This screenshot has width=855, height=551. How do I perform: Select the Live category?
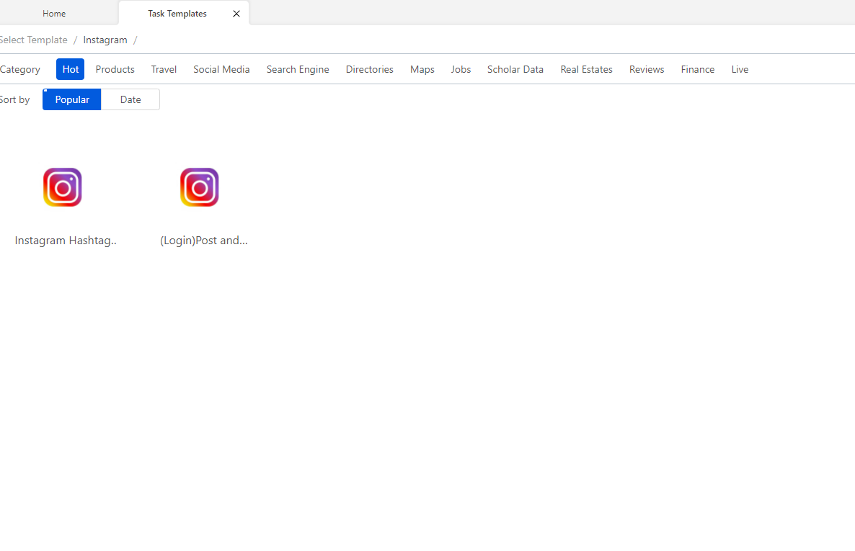click(740, 69)
